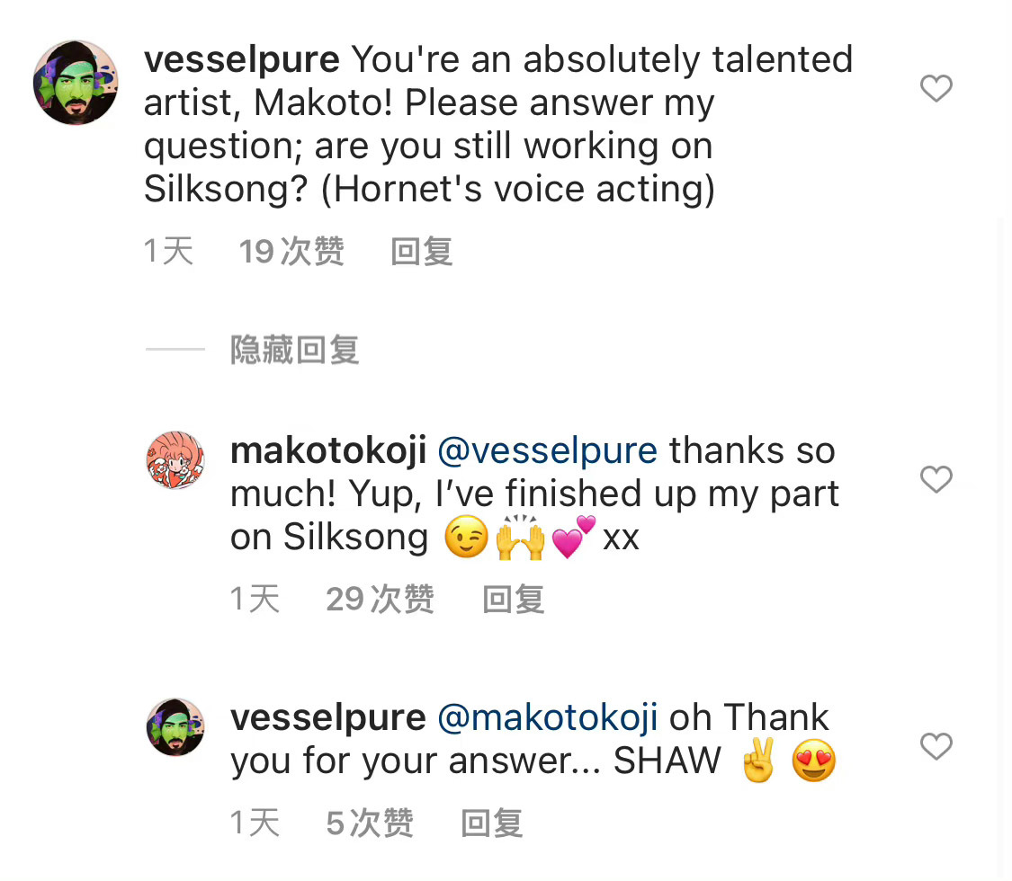Viewport: 1012px width, 881px height.
Task: Like vesselpure's SHAW reply with the heart
Action: (x=936, y=746)
